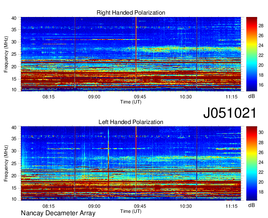Click the 18 value on top color bar
The height and width of the screenshot is (218, 268).
click(x=261, y=75)
